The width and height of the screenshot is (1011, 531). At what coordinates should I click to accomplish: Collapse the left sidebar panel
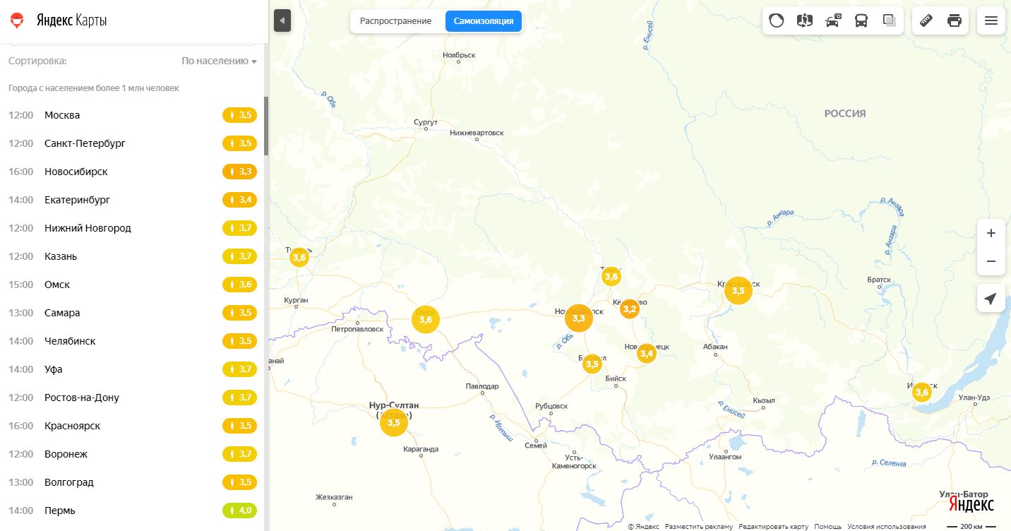282,20
